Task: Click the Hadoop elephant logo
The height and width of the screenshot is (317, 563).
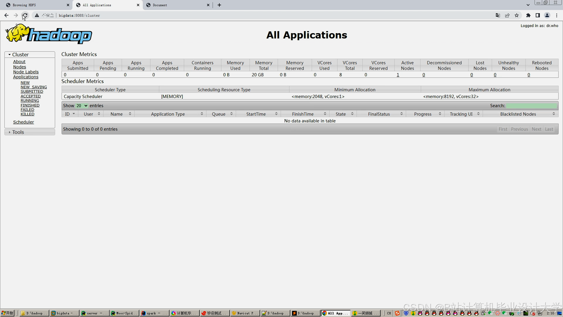Action: click(x=49, y=34)
